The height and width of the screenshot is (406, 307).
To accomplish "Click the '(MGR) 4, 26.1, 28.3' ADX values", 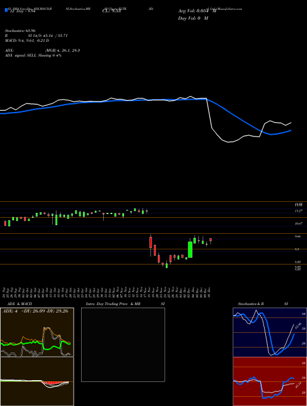I will click(63, 50).
